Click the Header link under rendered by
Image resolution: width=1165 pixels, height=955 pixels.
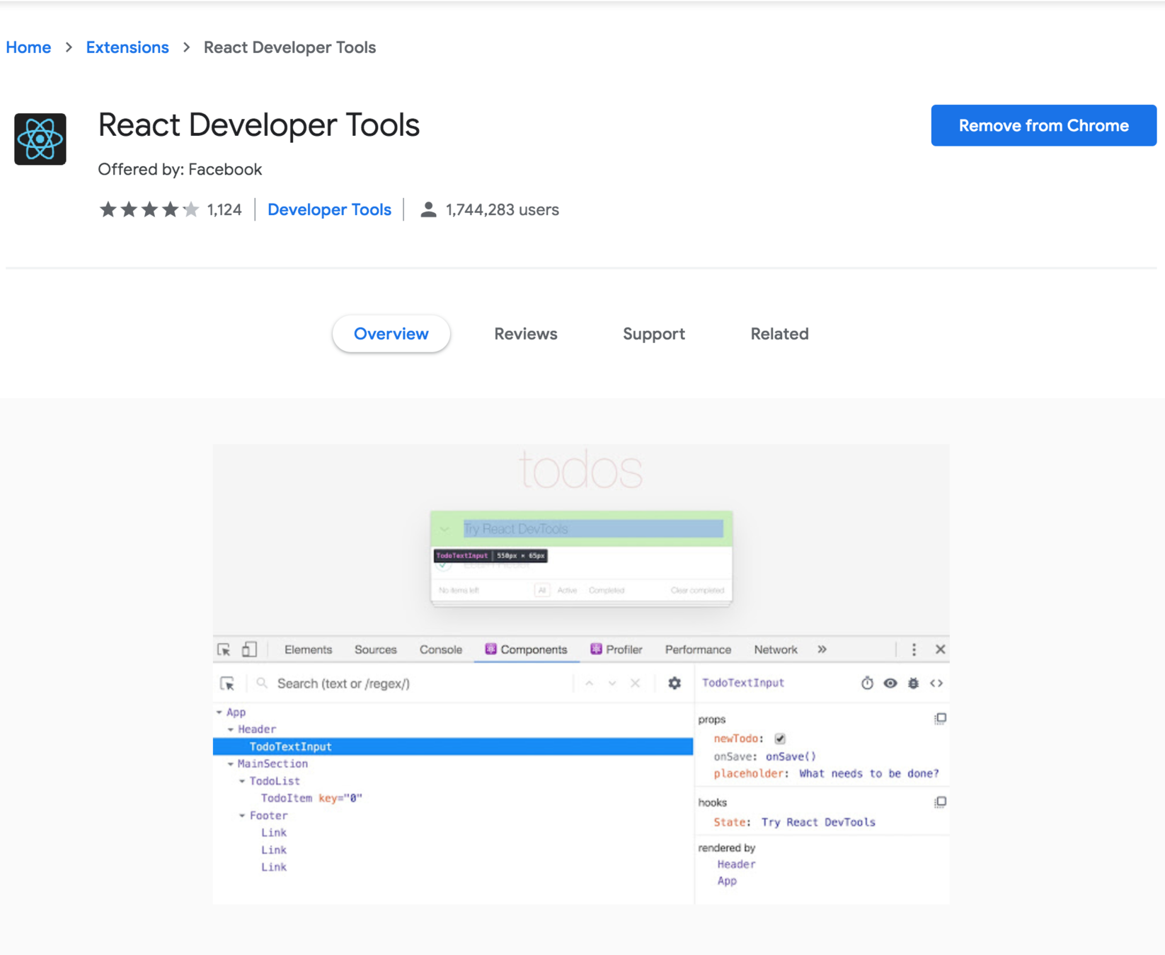(x=736, y=864)
